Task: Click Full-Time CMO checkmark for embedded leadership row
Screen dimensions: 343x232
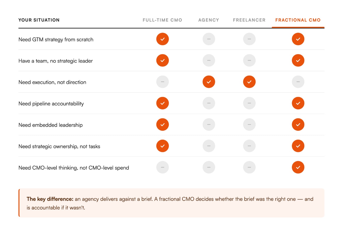Action: (162, 125)
